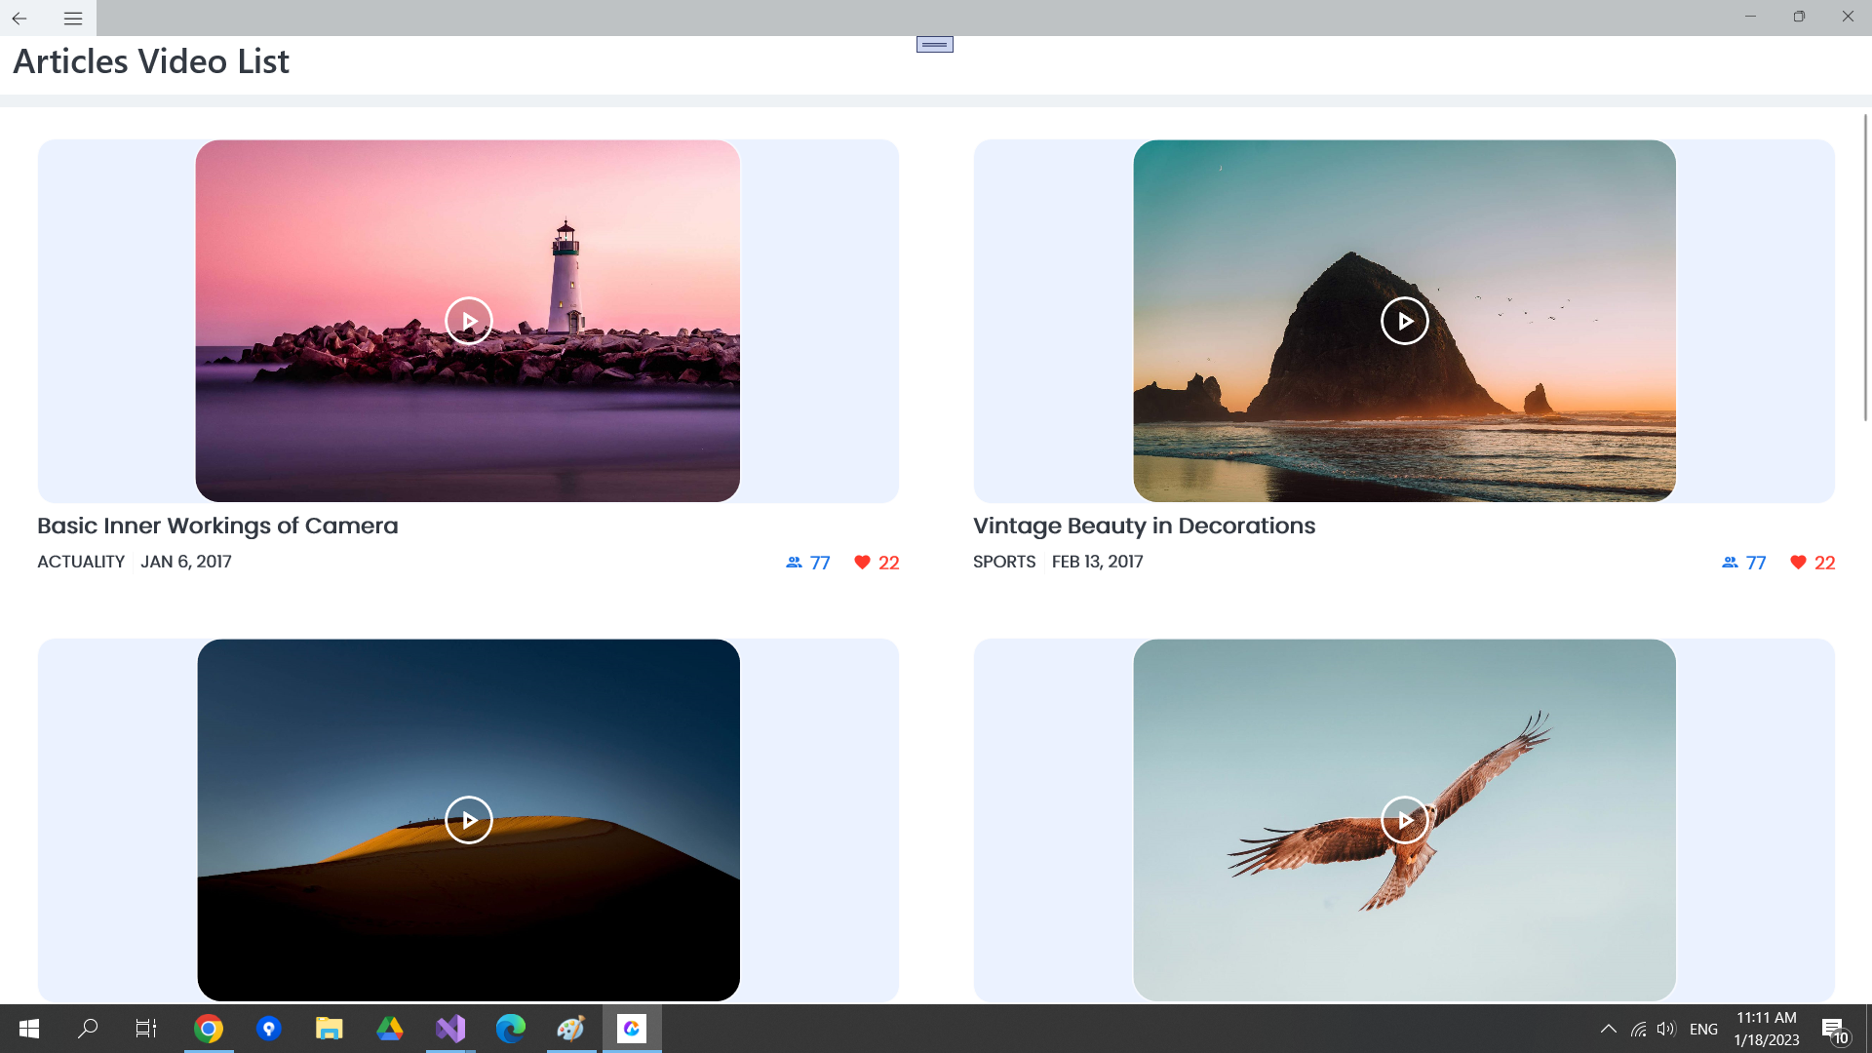Open File Explorer from taskbar
Screen dimensions: 1872x1053
330,1029
